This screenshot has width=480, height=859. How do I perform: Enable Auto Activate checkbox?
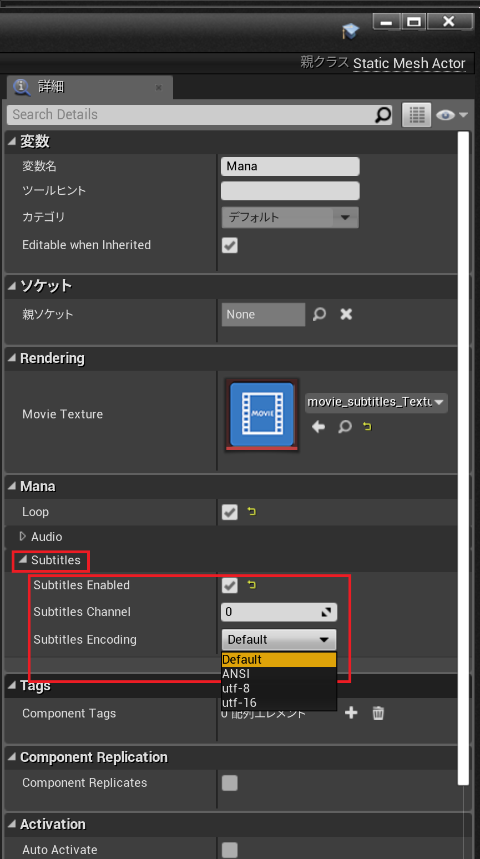pyautogui.click(x=230, y=850)
